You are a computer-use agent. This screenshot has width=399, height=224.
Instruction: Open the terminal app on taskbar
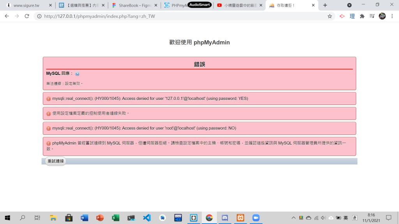click(131, 218)
